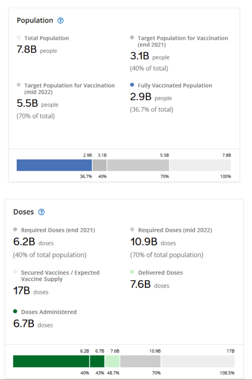Click the dark green Doses Administered legend dot

tap(15, 311)
